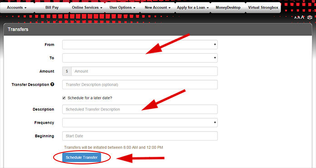This screenshot has height=168, width=316.
Task: Select the smallest text size A icon
Action: (296, 18)
